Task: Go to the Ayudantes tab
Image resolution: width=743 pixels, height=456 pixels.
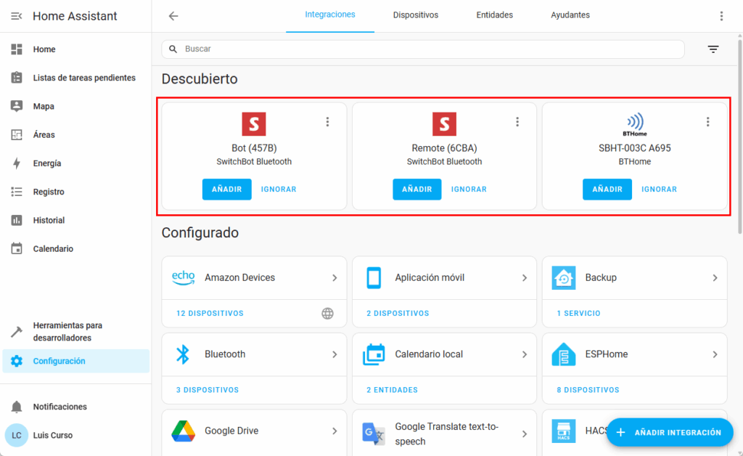Action: coord(570,15)
